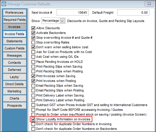Enable Stop overwriting Rates
The height and width of the screenshot is (132, 156).
(x=33, y=43)
